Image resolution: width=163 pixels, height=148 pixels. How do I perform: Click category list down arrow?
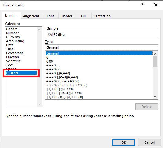39,104
